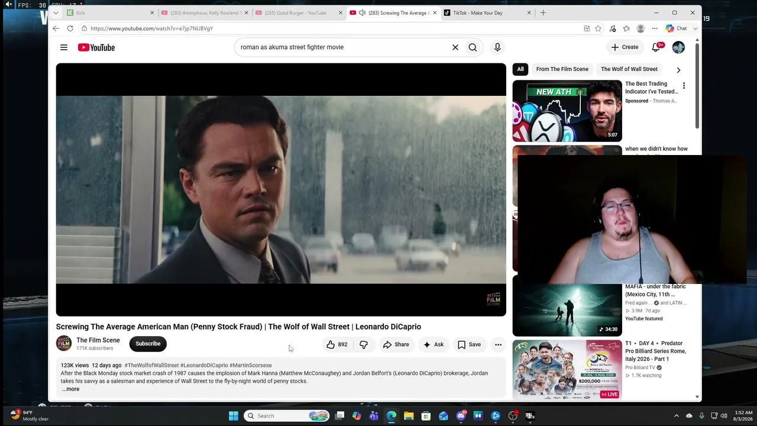This screenshot has height=426, width=757.
Task: Switch to the Good Burger - YouTube tab
Action: 299,12
